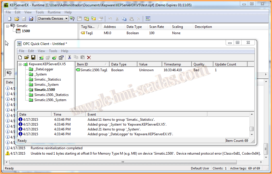The height and width of the screenshot is (174, 272).
Task: Select the Simatic.1500.Tag1 item row
Action: click(x=94, y=70)
